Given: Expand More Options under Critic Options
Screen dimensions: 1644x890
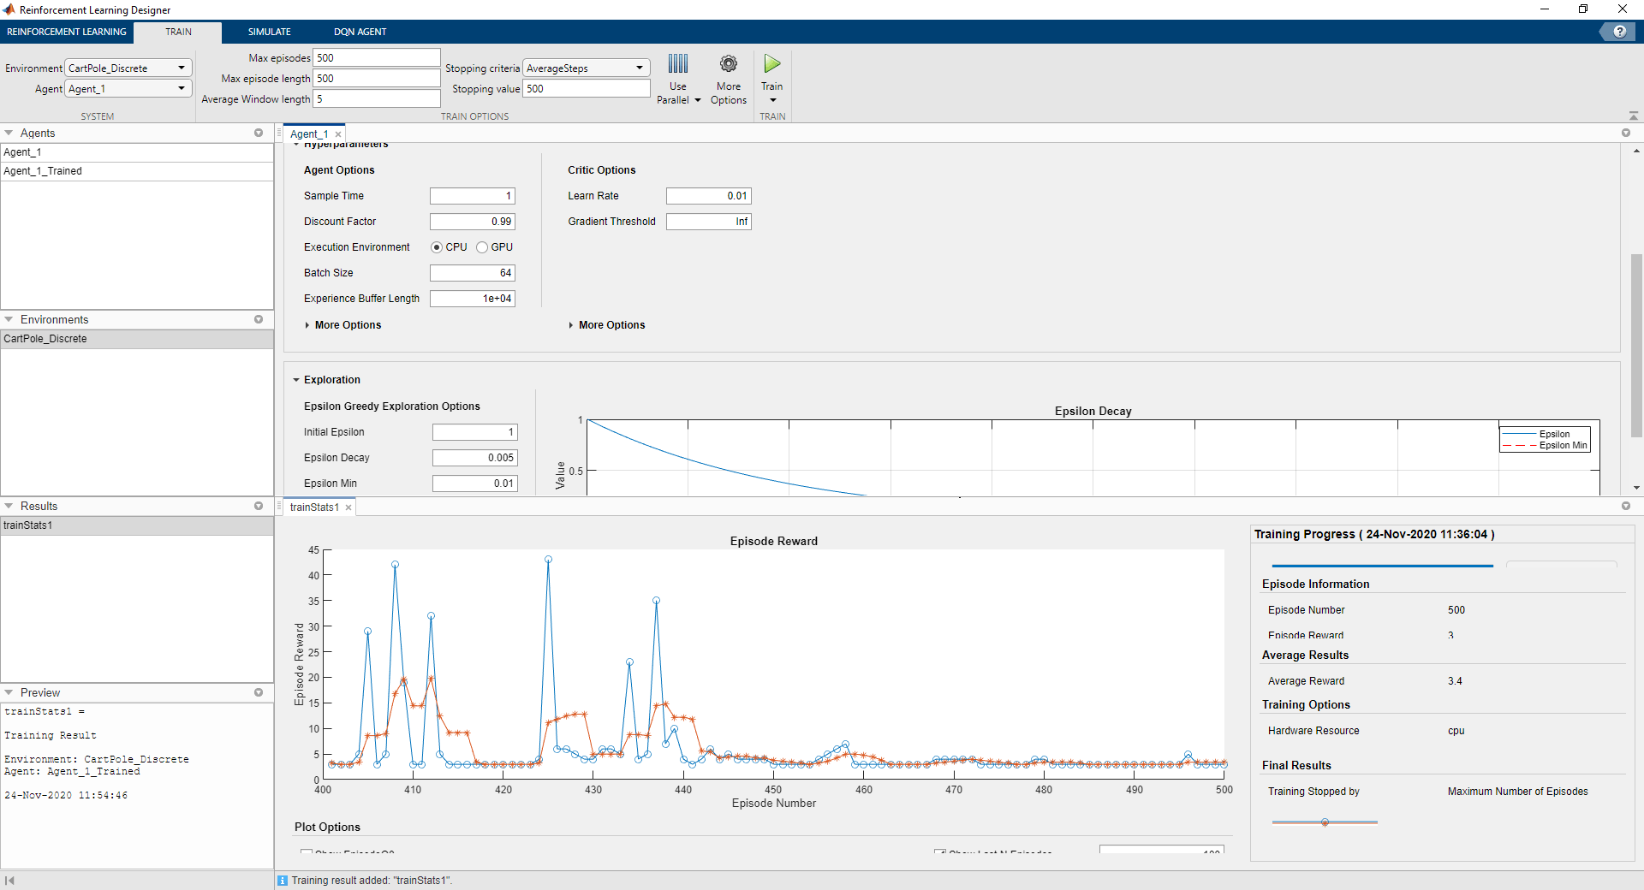Looking at the screenshot, I should coord(611,325).
